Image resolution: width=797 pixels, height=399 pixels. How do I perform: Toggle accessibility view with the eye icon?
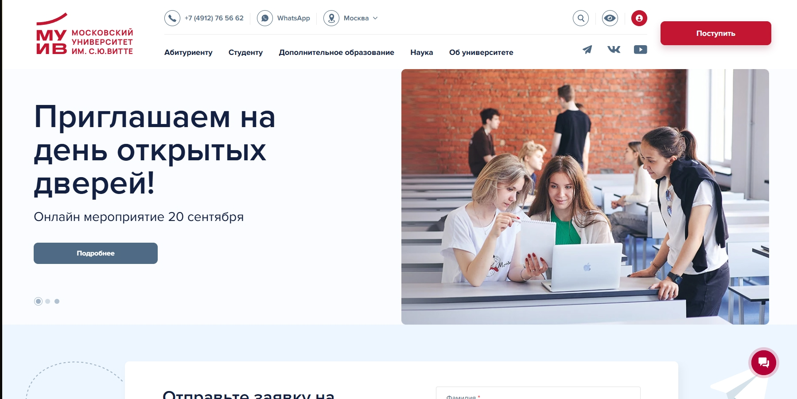pyautogui.click(x=610, y=18)
